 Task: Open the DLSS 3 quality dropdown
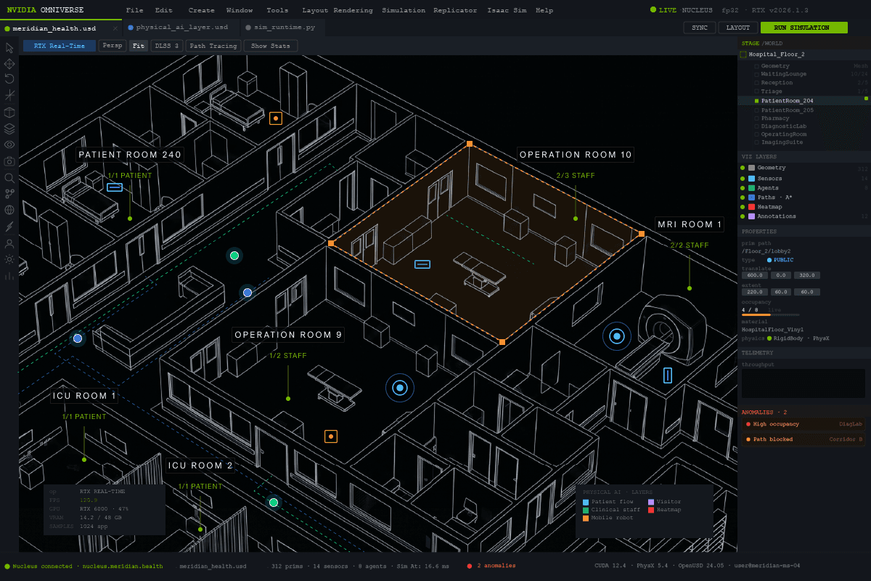pos(167,46)
